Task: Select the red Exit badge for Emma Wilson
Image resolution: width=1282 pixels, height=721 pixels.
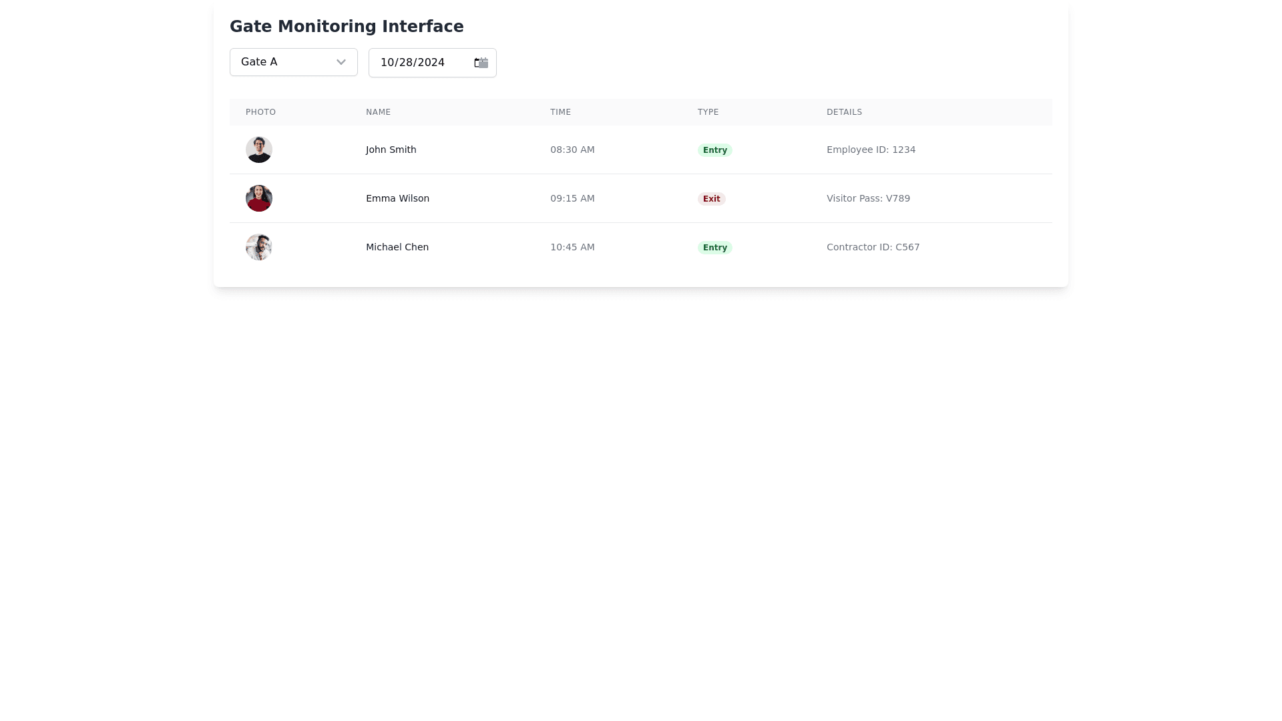Action: (x=711, y=198)
